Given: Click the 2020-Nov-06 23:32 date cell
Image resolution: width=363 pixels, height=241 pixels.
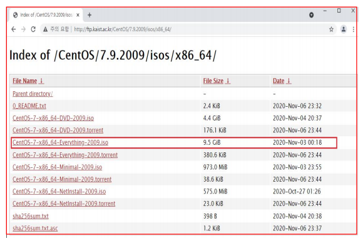Looking at the screenshot, I should [297, 106].
